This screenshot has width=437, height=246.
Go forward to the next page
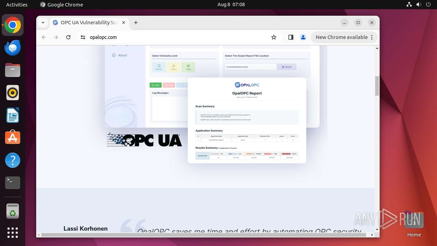[56, 37]
